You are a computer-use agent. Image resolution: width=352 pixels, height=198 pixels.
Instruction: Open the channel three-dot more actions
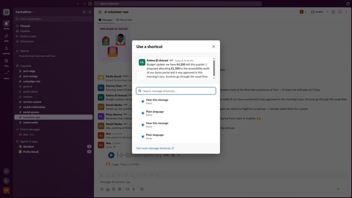(347, 12)
